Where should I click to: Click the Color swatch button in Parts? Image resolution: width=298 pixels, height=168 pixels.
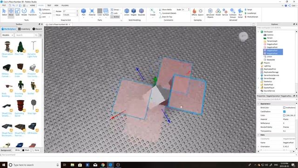[x=100, y=12]
